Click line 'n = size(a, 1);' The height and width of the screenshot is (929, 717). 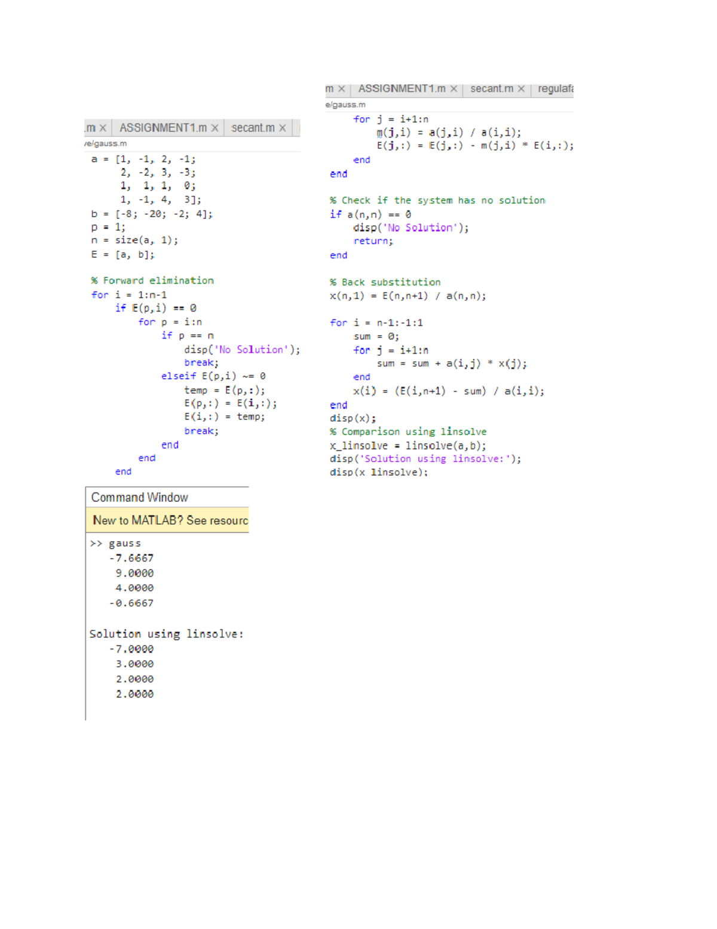(134, 240)
